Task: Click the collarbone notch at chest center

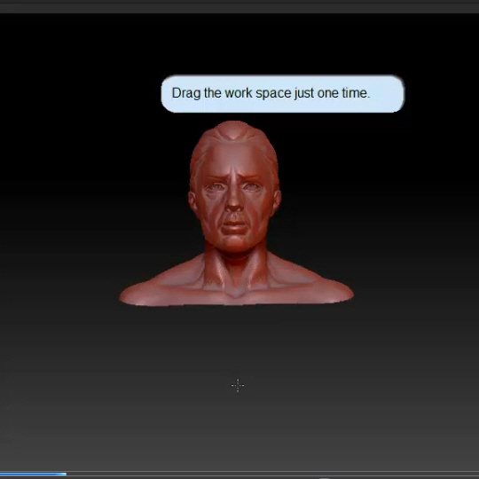Action: click(x=235, y=293)
